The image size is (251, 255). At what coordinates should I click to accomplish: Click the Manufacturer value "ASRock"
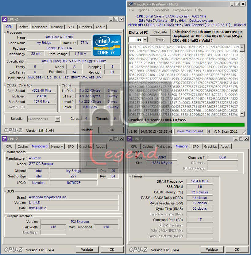tap(73, 158)
